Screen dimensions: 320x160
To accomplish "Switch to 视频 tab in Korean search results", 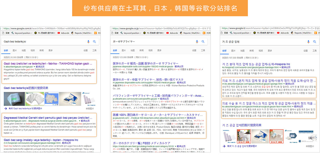I will [261, 51].
